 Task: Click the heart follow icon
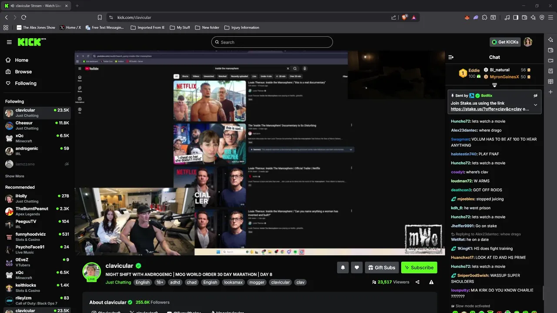coord(356,267)
